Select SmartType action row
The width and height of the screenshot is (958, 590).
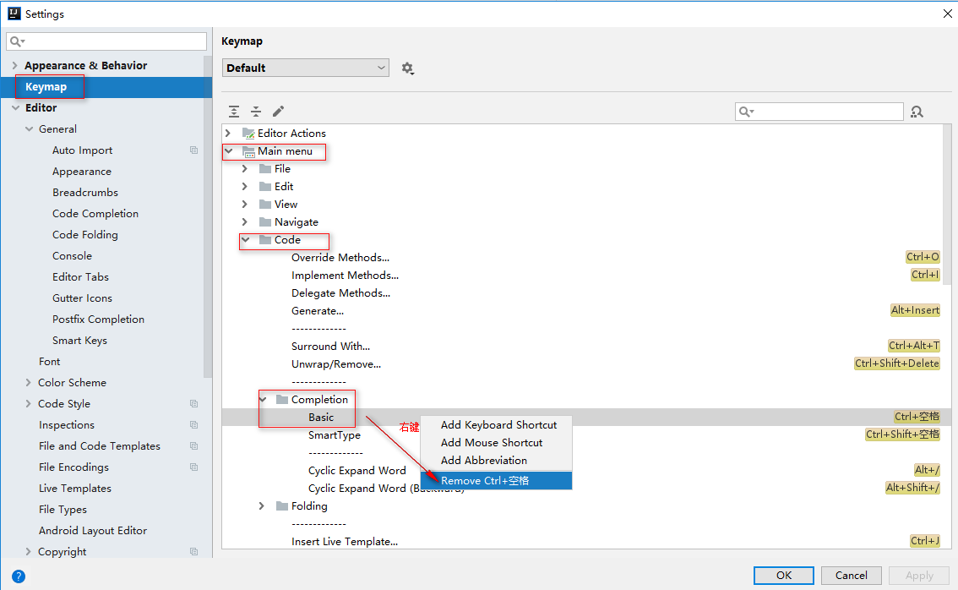335,434
